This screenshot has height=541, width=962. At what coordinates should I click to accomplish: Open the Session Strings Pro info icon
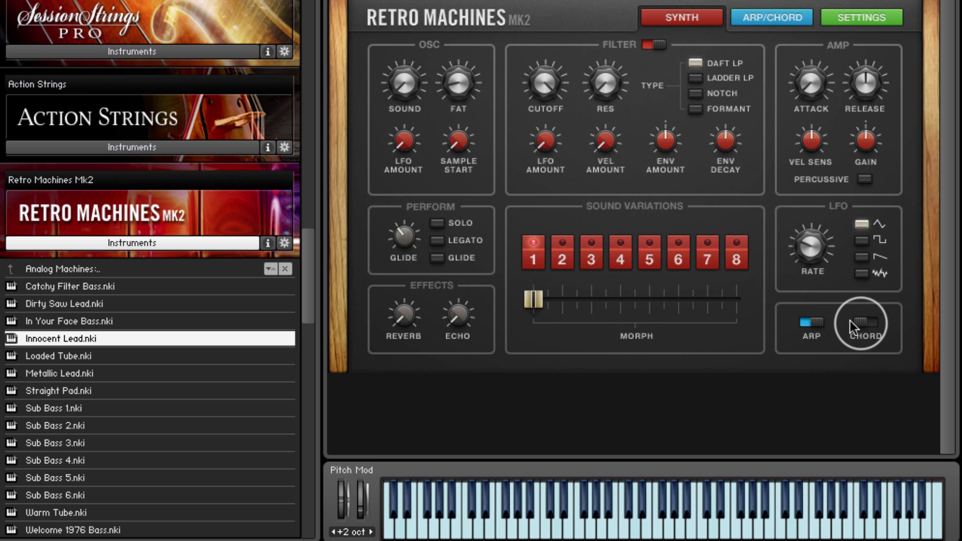(268, 52)
